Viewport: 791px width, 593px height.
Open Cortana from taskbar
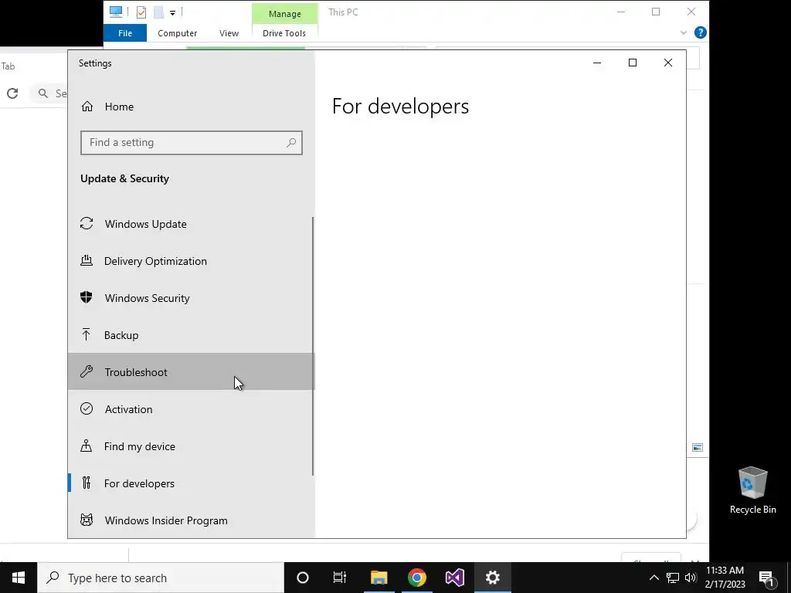pyautogui.click(x=303, y=578)
